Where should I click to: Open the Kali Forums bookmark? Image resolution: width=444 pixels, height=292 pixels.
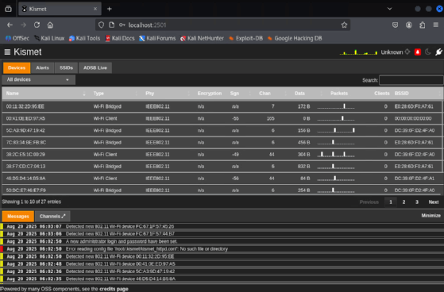[157, 38]
